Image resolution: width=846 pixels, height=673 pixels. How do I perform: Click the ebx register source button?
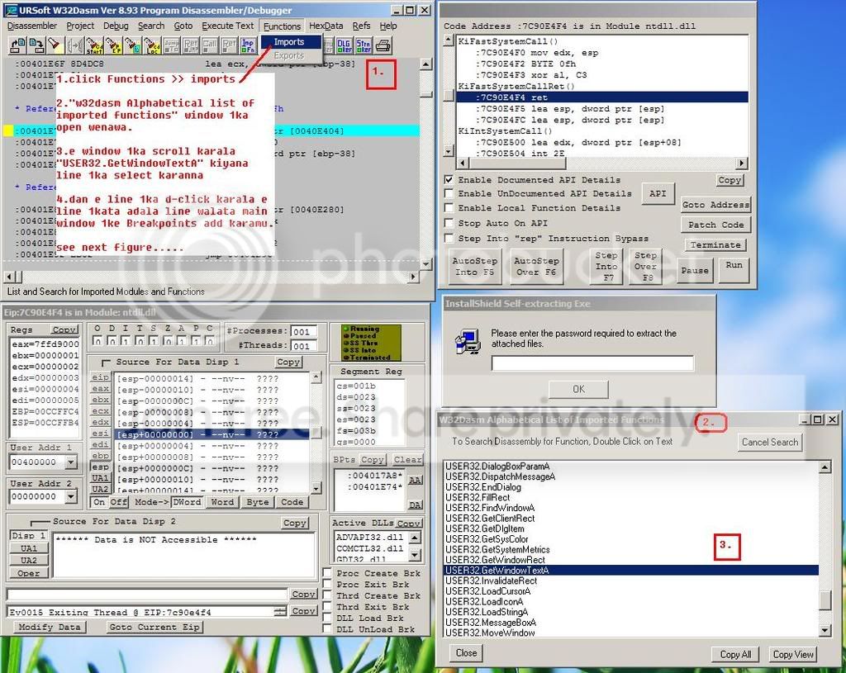click(100, 400)
